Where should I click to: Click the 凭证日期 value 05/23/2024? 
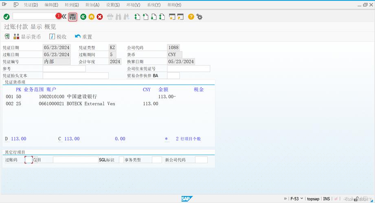57,48
